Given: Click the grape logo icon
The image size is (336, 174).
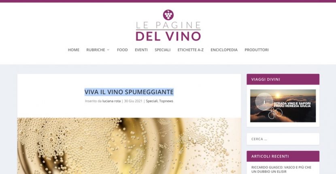Looking at the screenshot, I should pos(168,15).
